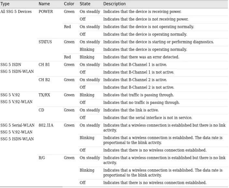Select the 'STATUS' name cell

(45, 42)
